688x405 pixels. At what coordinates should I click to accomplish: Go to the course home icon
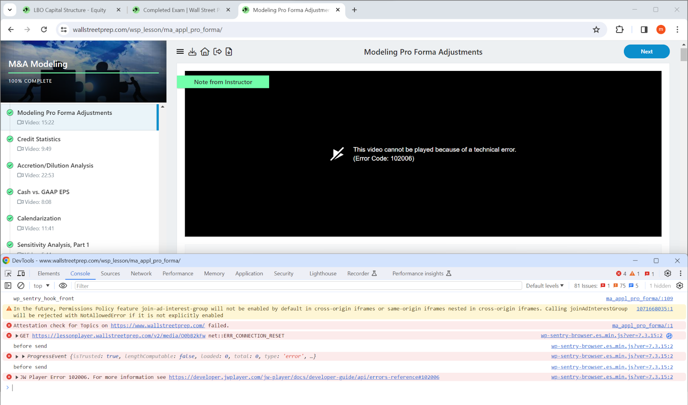(205, 52)
